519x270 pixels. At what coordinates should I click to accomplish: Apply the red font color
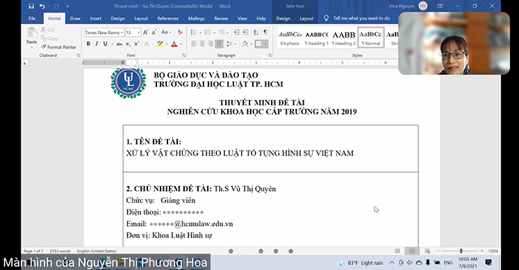pyautogui.click(x=174, y=44)
